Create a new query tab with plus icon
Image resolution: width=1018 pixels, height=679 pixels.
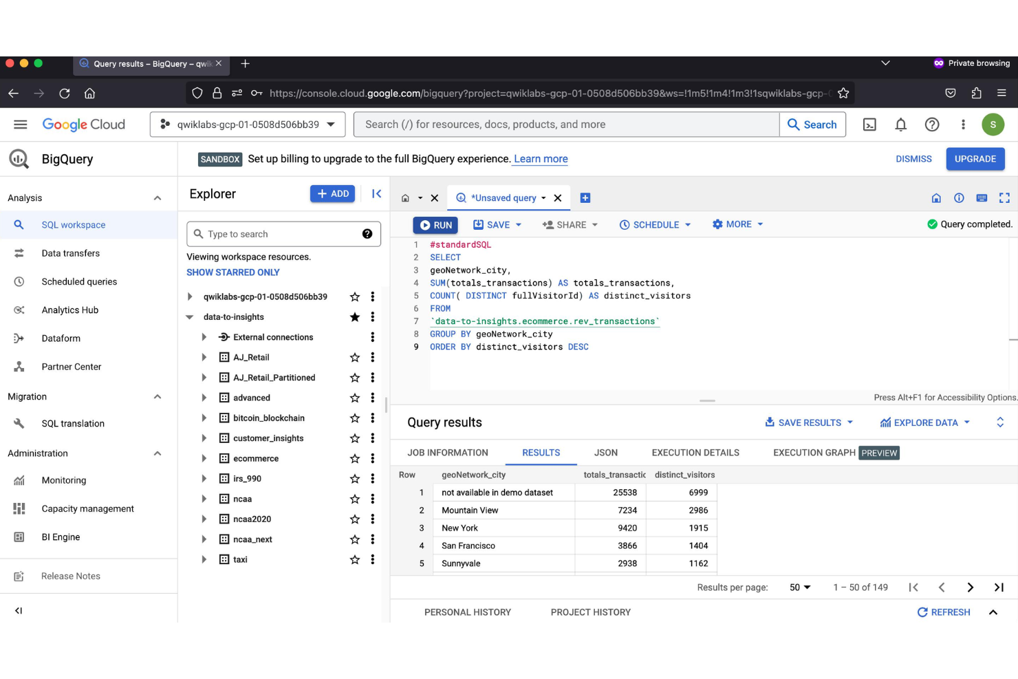coord(585,198)
